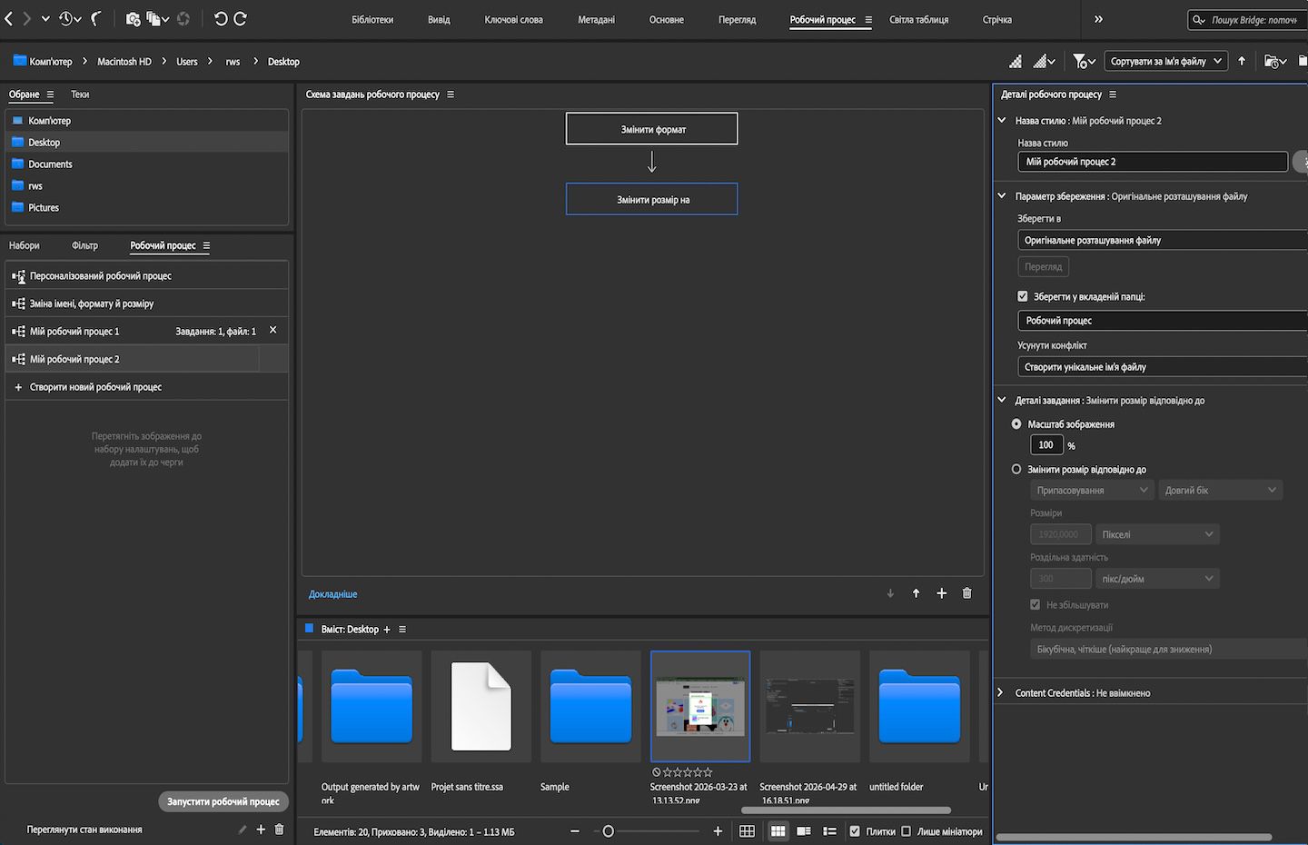
Task: Open Деталі робочого процесу panel menu icon
Action: click(x=1113, y=94)
